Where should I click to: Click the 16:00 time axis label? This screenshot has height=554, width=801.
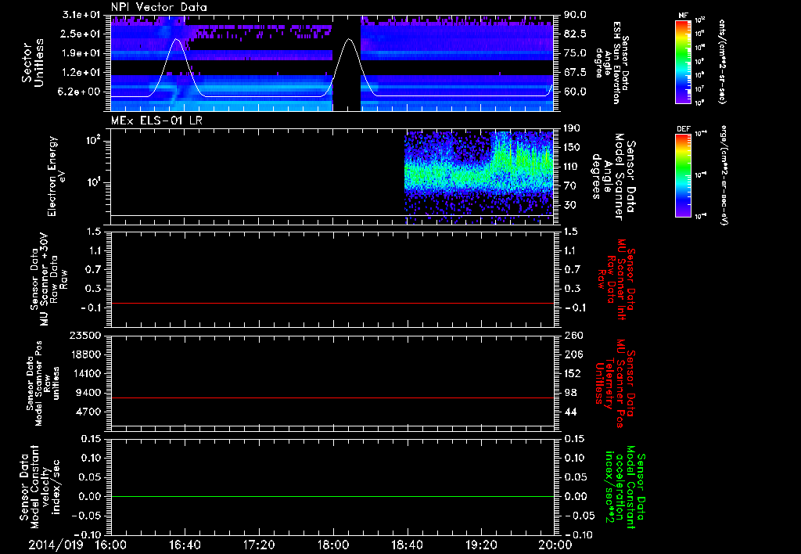[x=111, y=545]
